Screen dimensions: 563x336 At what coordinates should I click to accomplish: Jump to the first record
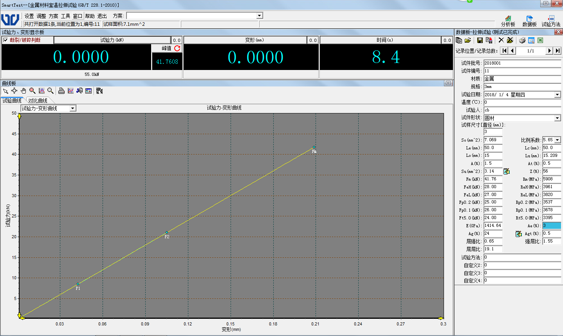pos(504,51)
